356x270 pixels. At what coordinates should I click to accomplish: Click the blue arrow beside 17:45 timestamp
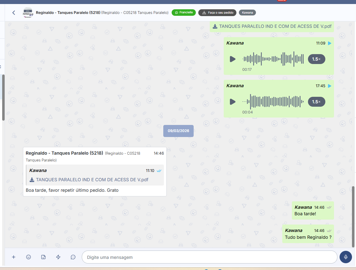[330, 86]
